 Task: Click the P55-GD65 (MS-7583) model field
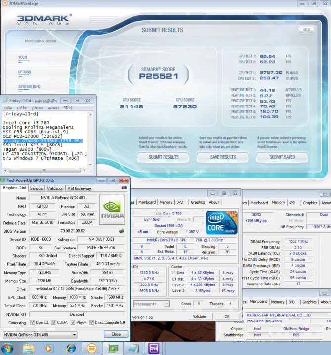(277, 321)
